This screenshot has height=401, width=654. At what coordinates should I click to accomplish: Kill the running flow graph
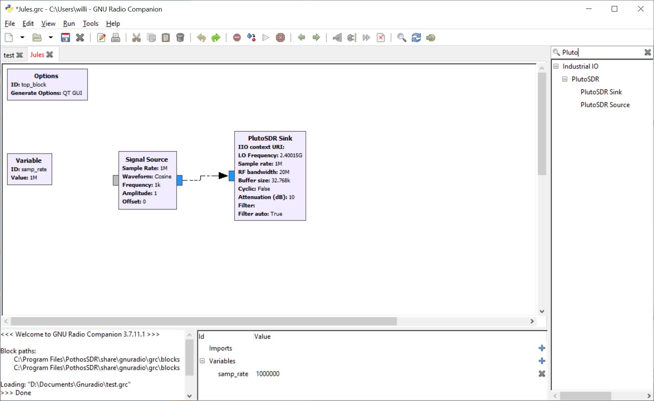(281, 38)
